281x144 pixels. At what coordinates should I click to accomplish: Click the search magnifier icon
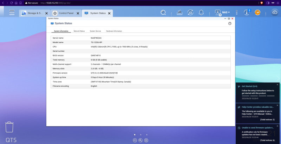[x=163, y=13]
